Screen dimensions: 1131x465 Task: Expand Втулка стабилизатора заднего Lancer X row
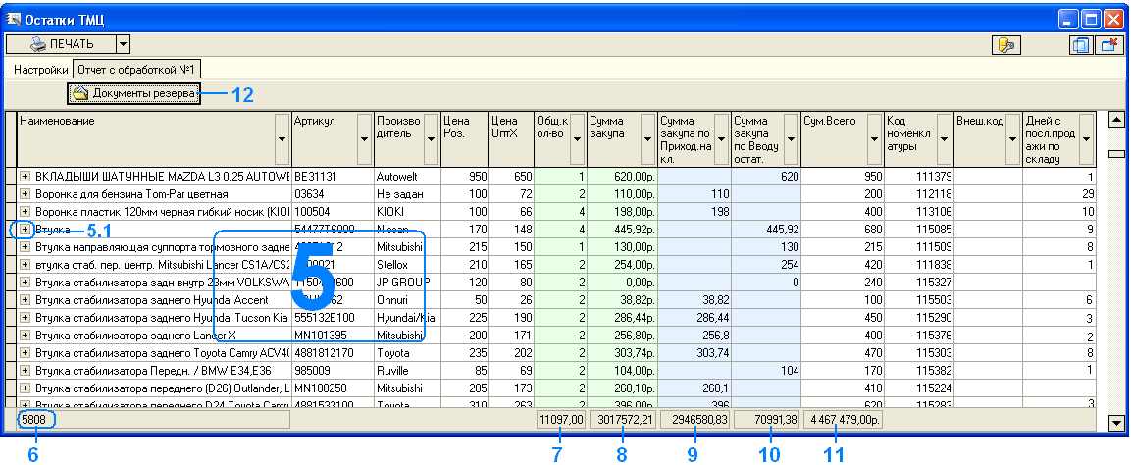(26, 335)
